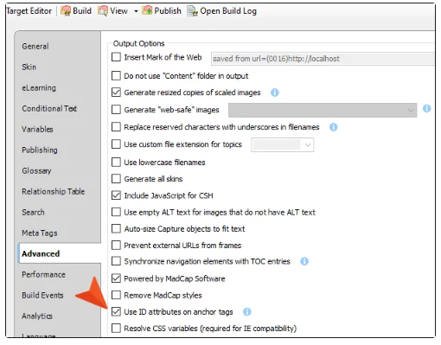The width and height of the screenshot is (441, 345).
Task: Open the View dropdown arrow in toolbar
Action: [136, 11]
